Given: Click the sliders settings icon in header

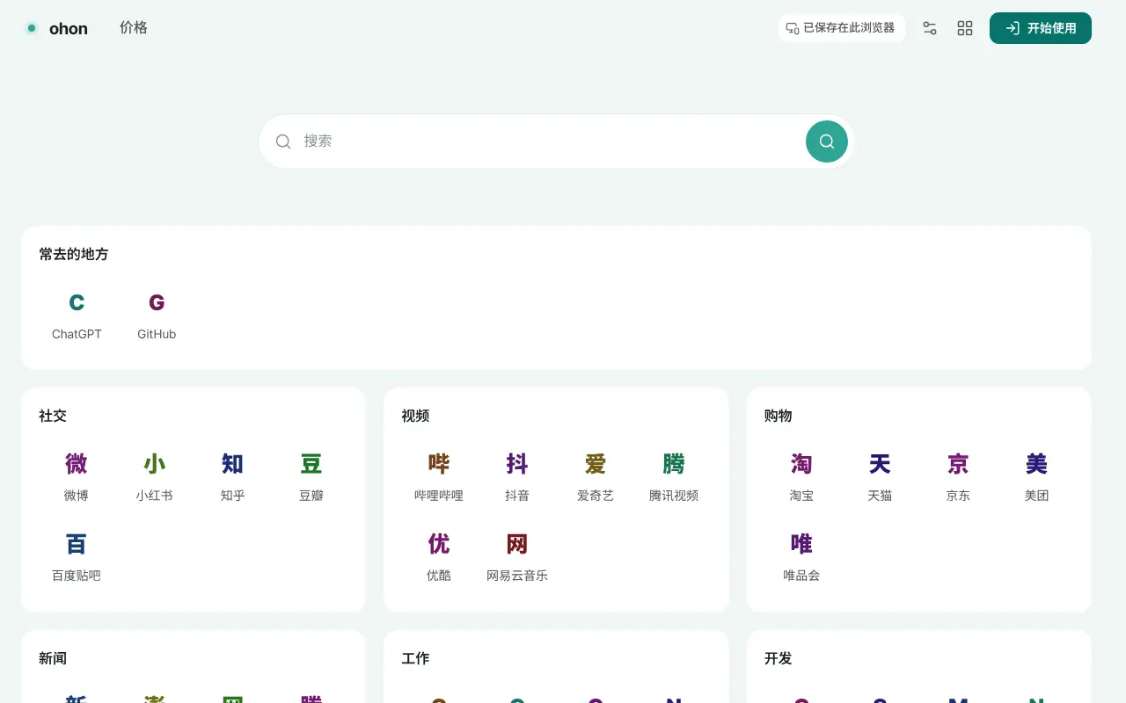Looking at the screenshot, I should [x=930, y=28].
